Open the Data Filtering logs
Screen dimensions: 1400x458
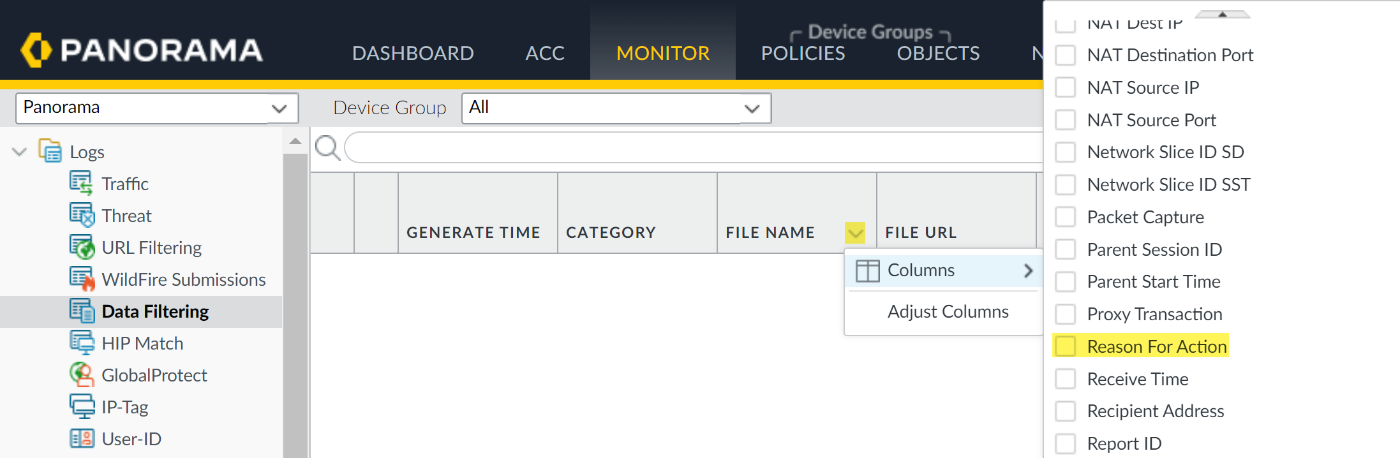pos(155,311)
